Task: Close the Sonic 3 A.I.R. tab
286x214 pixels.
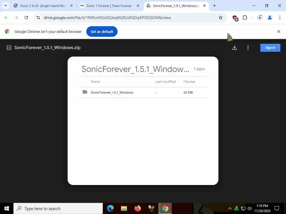Action: [x=71, y=6]
